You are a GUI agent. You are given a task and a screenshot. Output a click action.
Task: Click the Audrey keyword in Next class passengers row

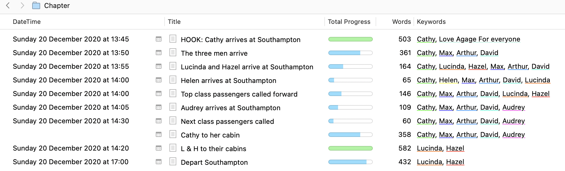pyautogui.click(x=513, y=121)
